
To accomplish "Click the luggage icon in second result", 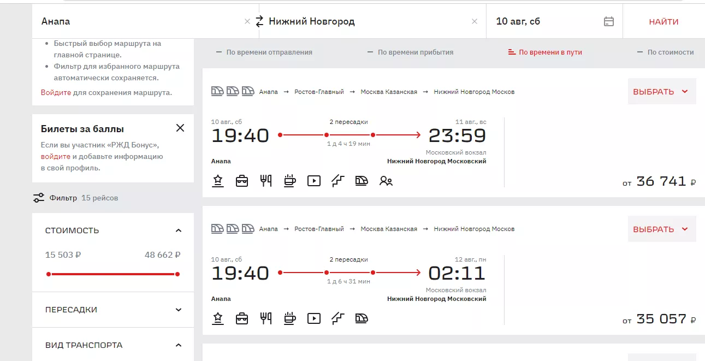I will tap(242, 318).
